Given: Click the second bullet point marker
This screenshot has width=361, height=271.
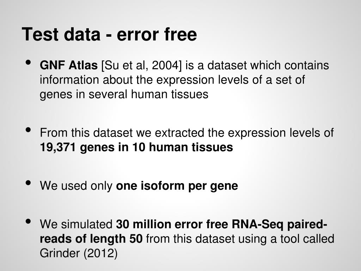Looking at the screenshot, I should click(28, 130).
